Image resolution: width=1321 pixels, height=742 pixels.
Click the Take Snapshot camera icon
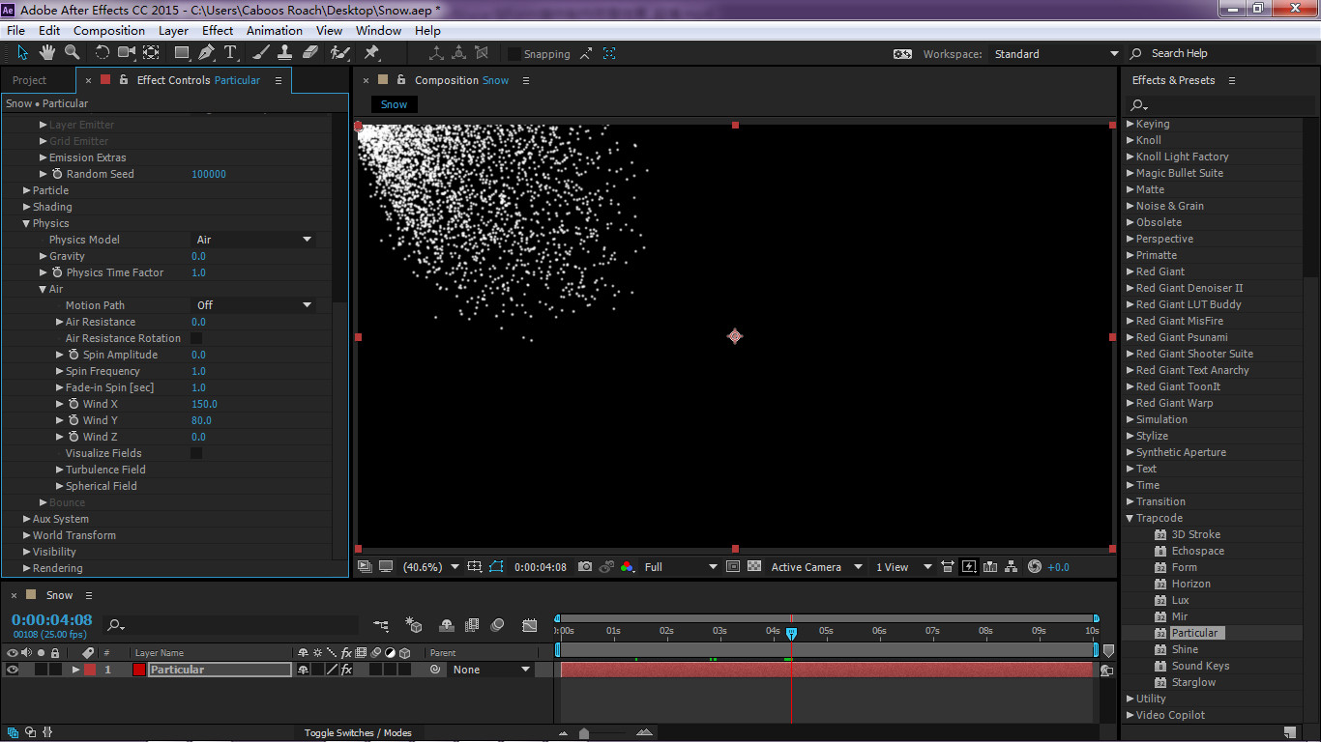(x=585, y=567)
